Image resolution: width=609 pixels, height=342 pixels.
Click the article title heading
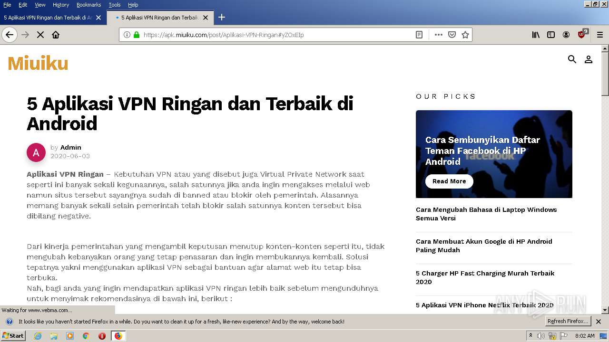point(190,113)
